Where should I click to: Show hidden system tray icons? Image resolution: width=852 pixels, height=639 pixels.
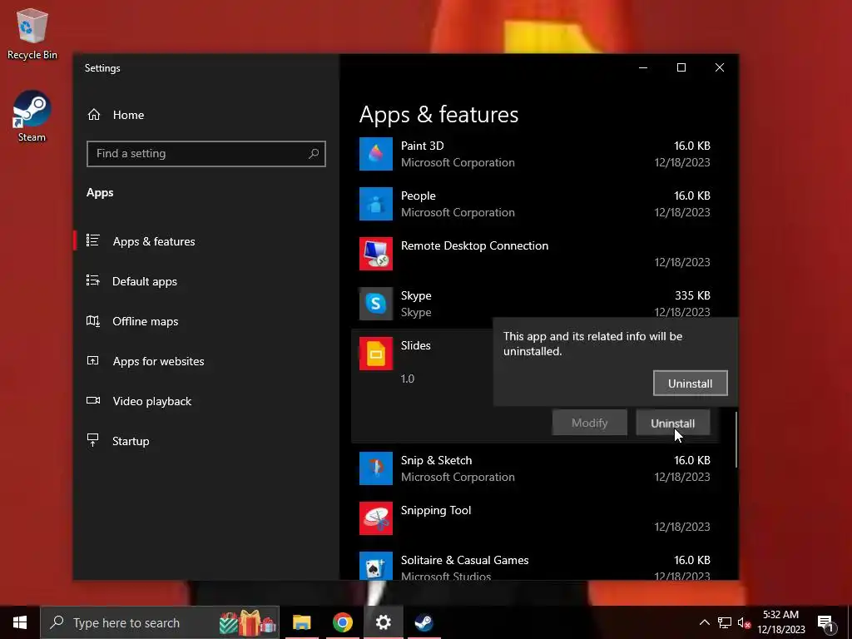point(704,622)
